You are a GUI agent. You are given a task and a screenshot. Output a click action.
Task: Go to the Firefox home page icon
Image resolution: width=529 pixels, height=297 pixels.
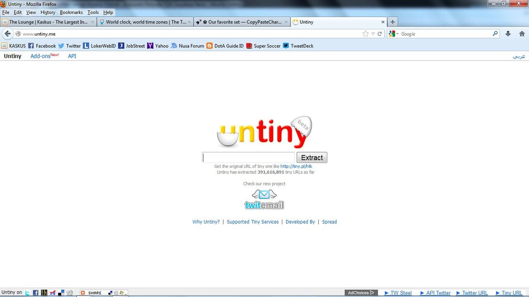coord(522,34)
